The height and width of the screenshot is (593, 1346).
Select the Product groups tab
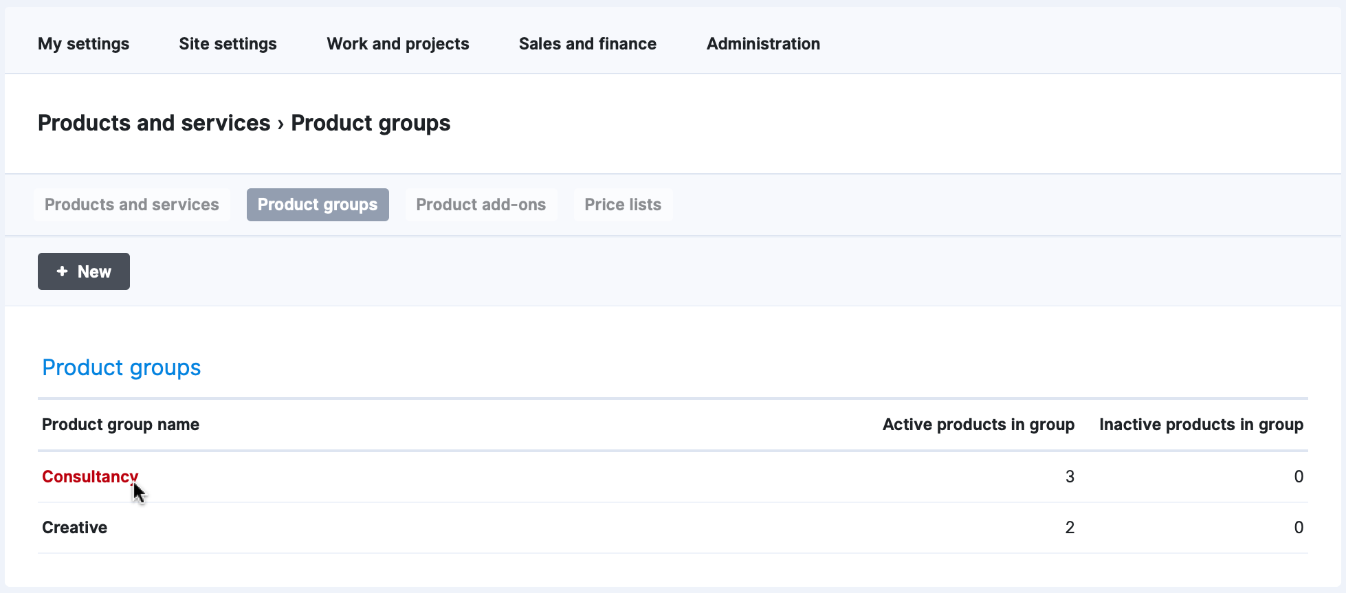[x=318, y=205]
